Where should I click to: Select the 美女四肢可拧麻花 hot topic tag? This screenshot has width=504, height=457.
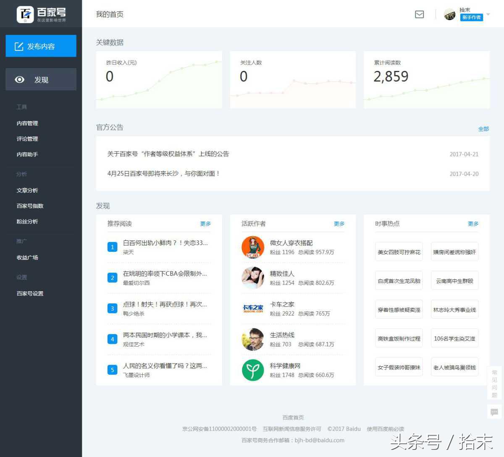tap(399, 252)
